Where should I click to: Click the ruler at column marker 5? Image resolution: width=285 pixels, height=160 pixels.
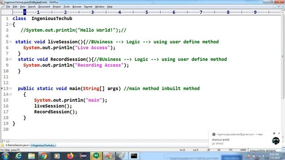pyautogui.click(x=147, y=12)
